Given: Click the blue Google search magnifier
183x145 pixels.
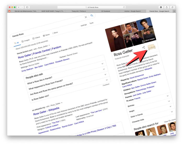Looking at the screenshot, I should click(92, 15).
